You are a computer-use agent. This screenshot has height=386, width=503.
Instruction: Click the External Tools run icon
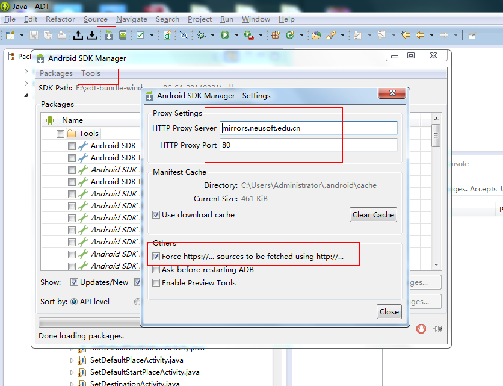(249, 35)
